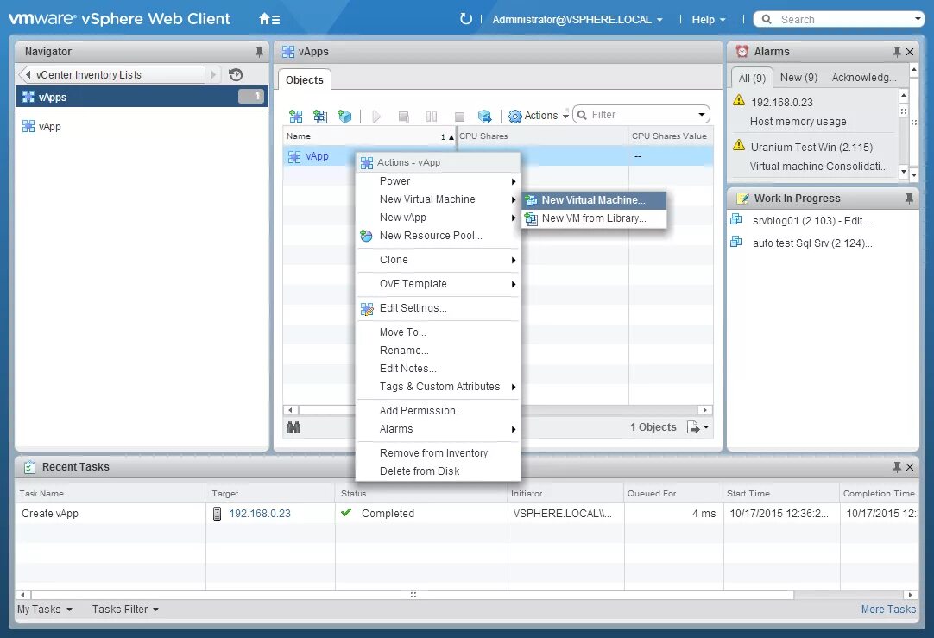
Task: Open the Actions gear dropdown
Action: (x=539, y=116)
